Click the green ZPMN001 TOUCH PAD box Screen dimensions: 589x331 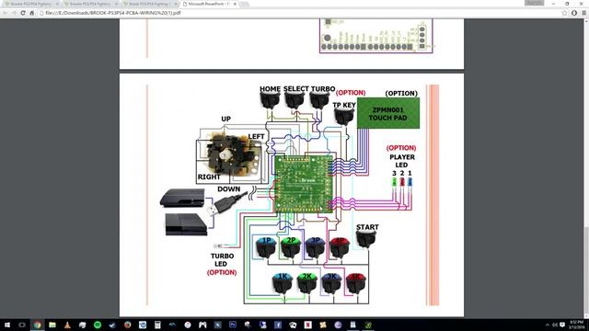coord(388,113)
